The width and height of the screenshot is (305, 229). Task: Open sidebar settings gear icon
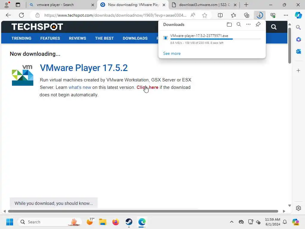[298, 208]
